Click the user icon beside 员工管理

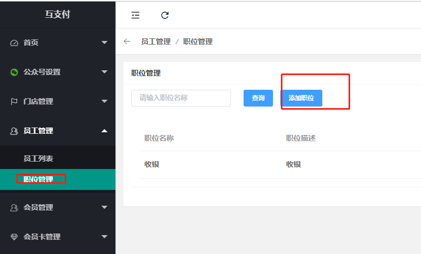pos(14,131)
